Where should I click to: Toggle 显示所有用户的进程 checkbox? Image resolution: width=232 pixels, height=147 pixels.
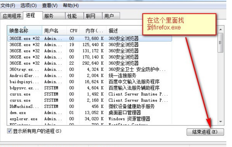10,131
